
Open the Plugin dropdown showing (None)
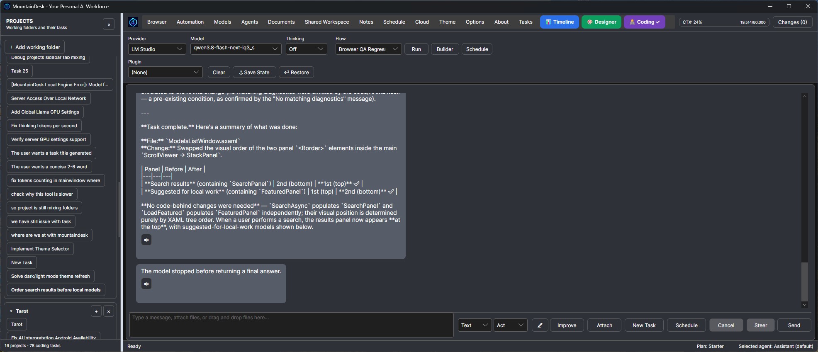(x=165, y=72)
